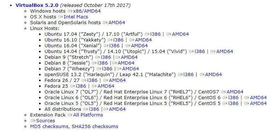Open the OS X Intel Macs download

point(76,17)
